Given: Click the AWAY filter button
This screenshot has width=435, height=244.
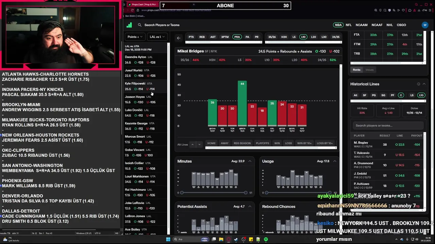Looking at the screenshot, I should (225, 143).
